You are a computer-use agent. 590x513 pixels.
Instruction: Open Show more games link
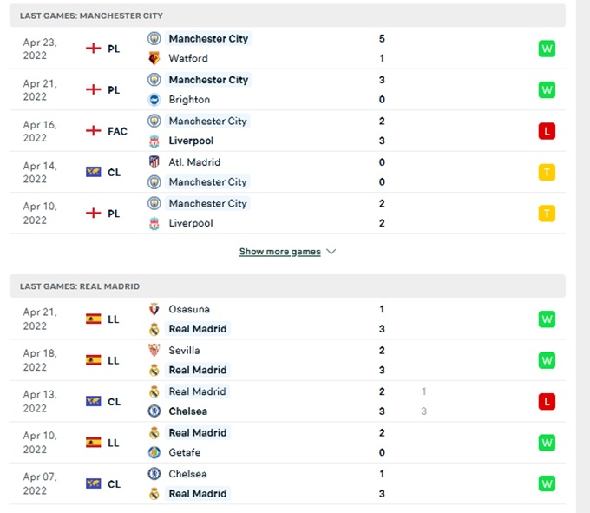(x=279, y=252)
